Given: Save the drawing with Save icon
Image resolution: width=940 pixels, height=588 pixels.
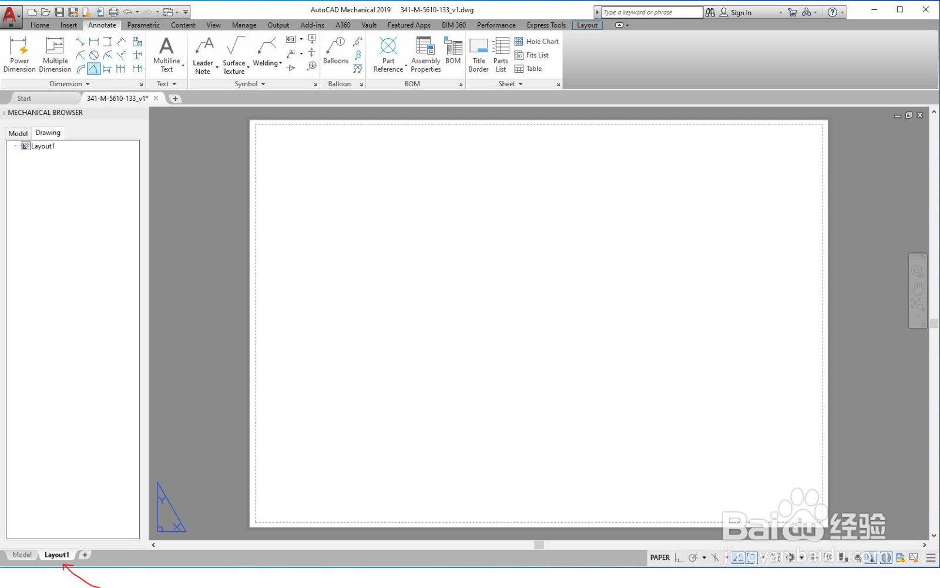Looking at the screenshot, I should [x=59, y=12].
